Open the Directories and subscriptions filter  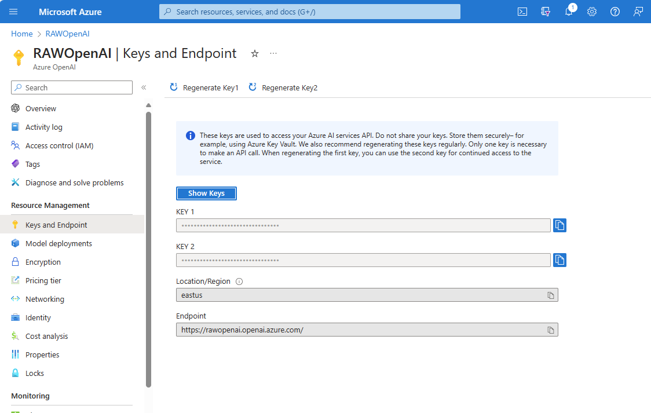tap(546, 12)
